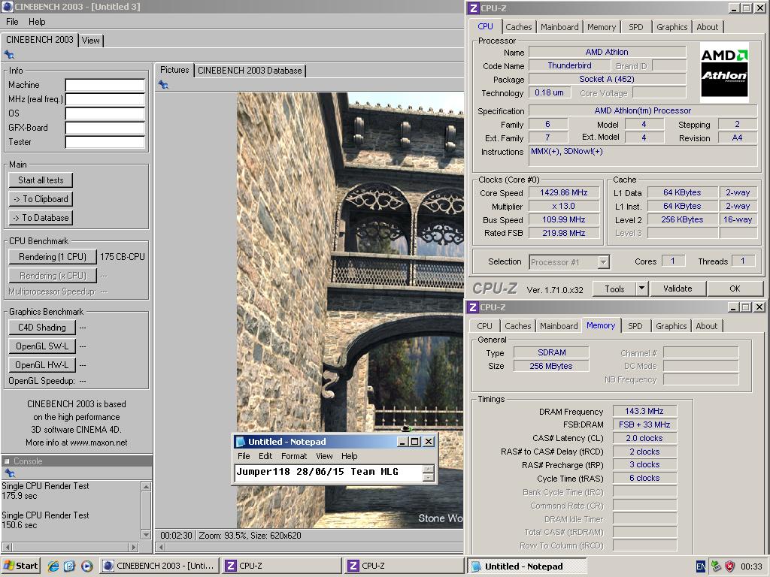Click the Notepad window title icon

241,442
